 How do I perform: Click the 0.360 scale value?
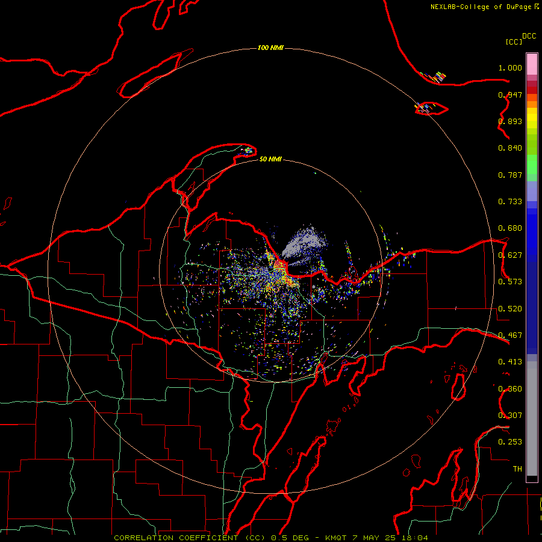pyautogui.click(x=510, y=389)
